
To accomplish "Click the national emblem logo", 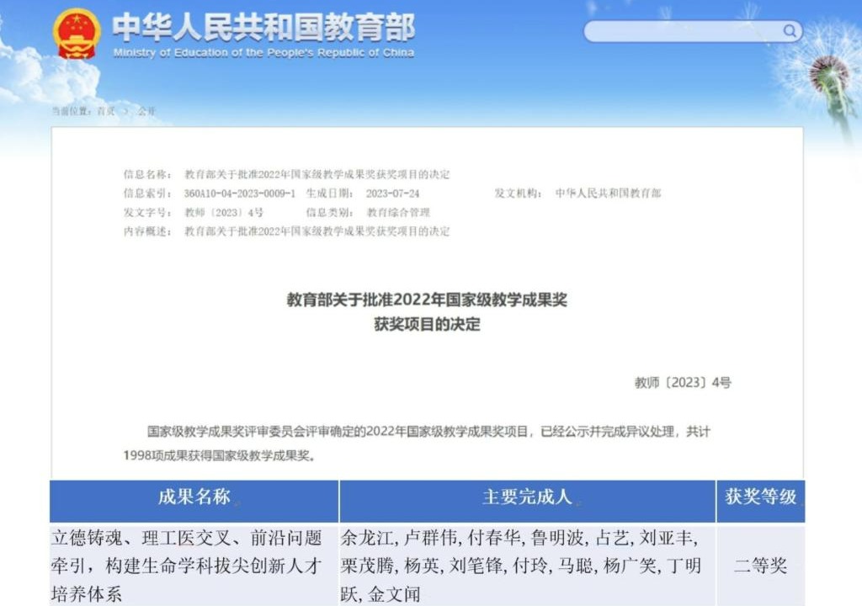I will coord(77,34).
